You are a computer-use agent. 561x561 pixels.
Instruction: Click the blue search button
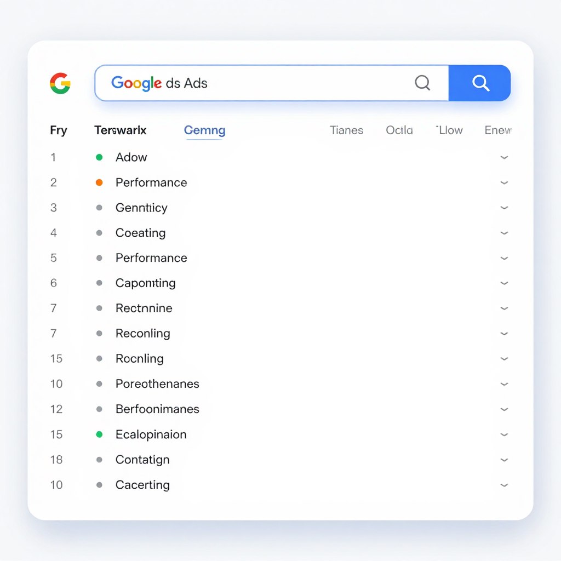(x=480, y=83)
